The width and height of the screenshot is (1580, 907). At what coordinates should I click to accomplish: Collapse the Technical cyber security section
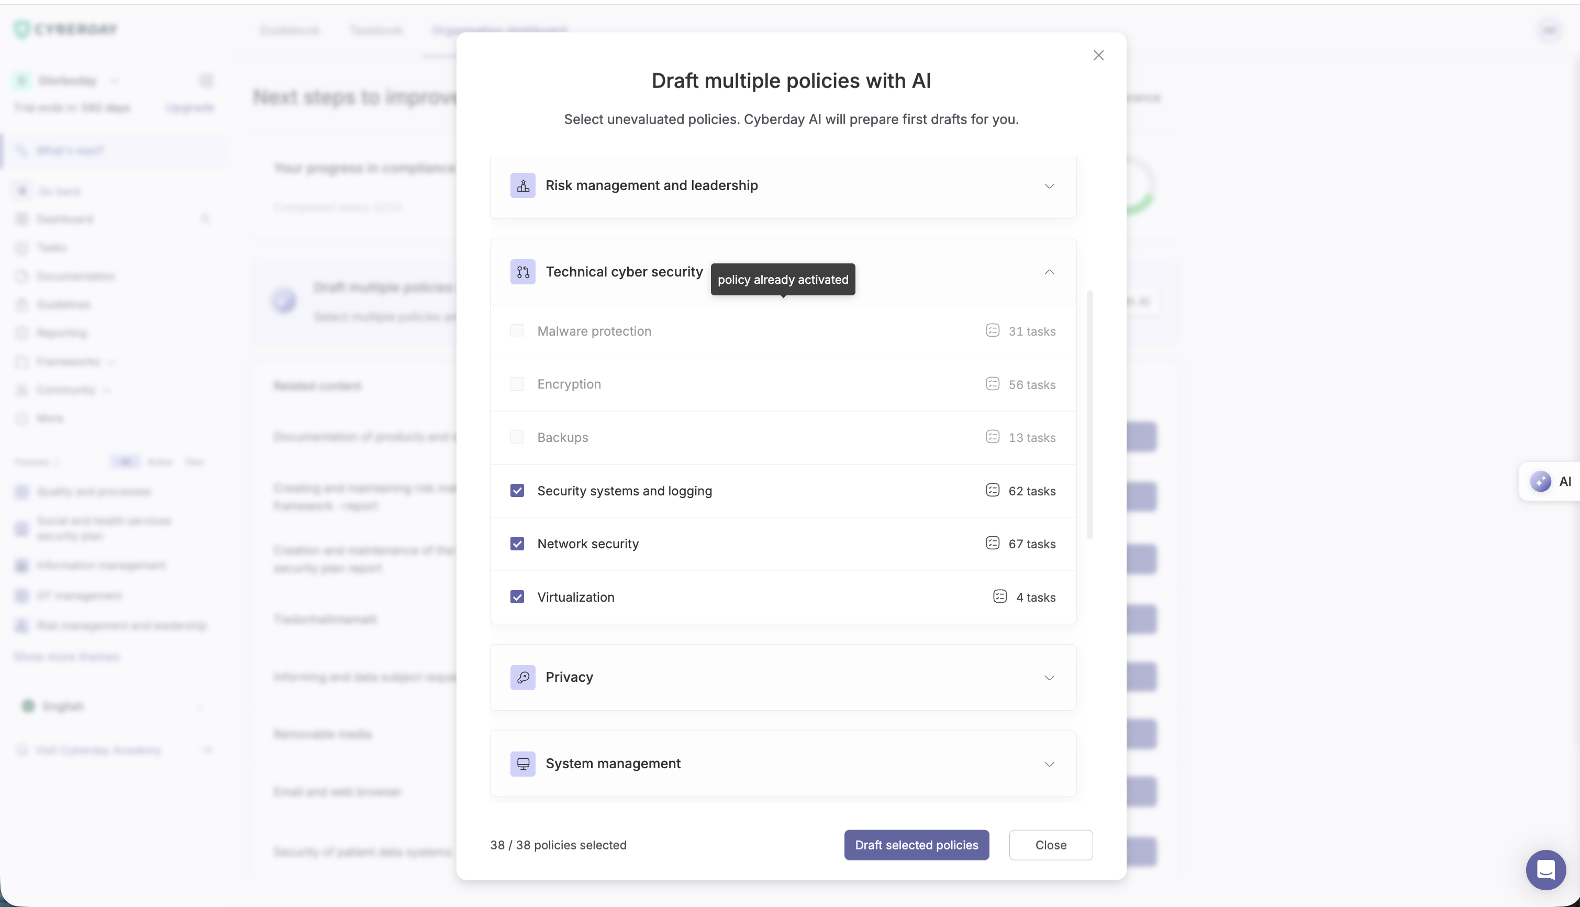pyautogui.click(x=1049, y=272)
